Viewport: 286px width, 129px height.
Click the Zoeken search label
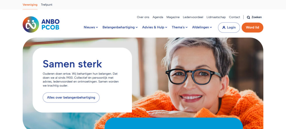click(257, 17)
